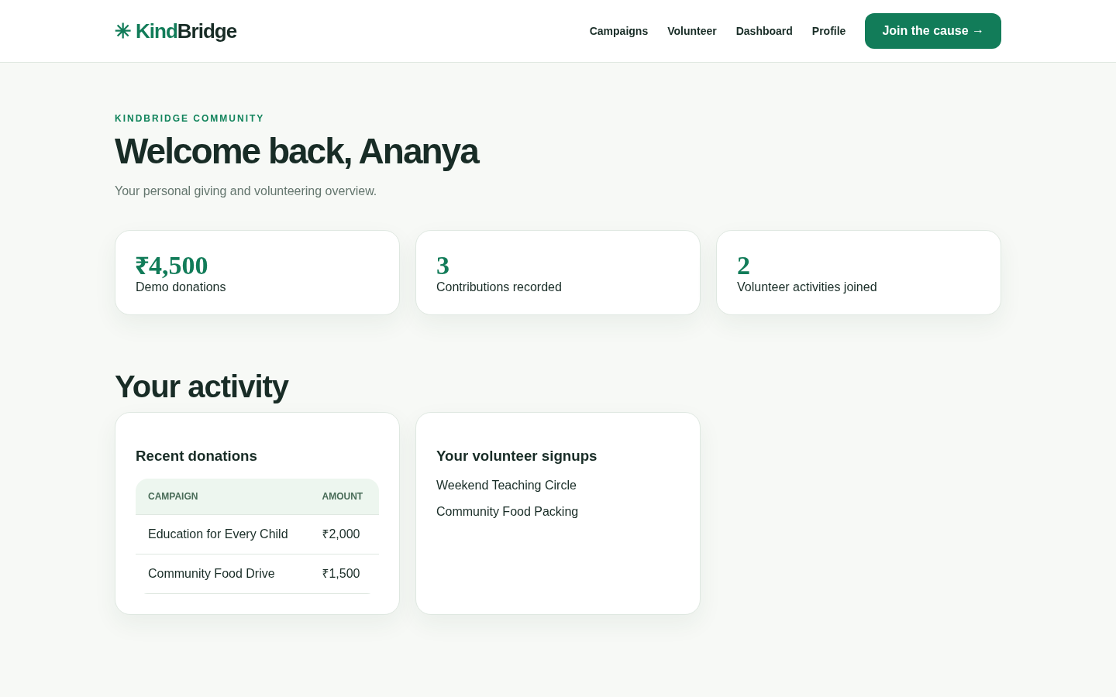Click the AMOUNT column header
The height and width of the screenshot is (697, 1116).
pyautogui.click(x=343, y=496)
